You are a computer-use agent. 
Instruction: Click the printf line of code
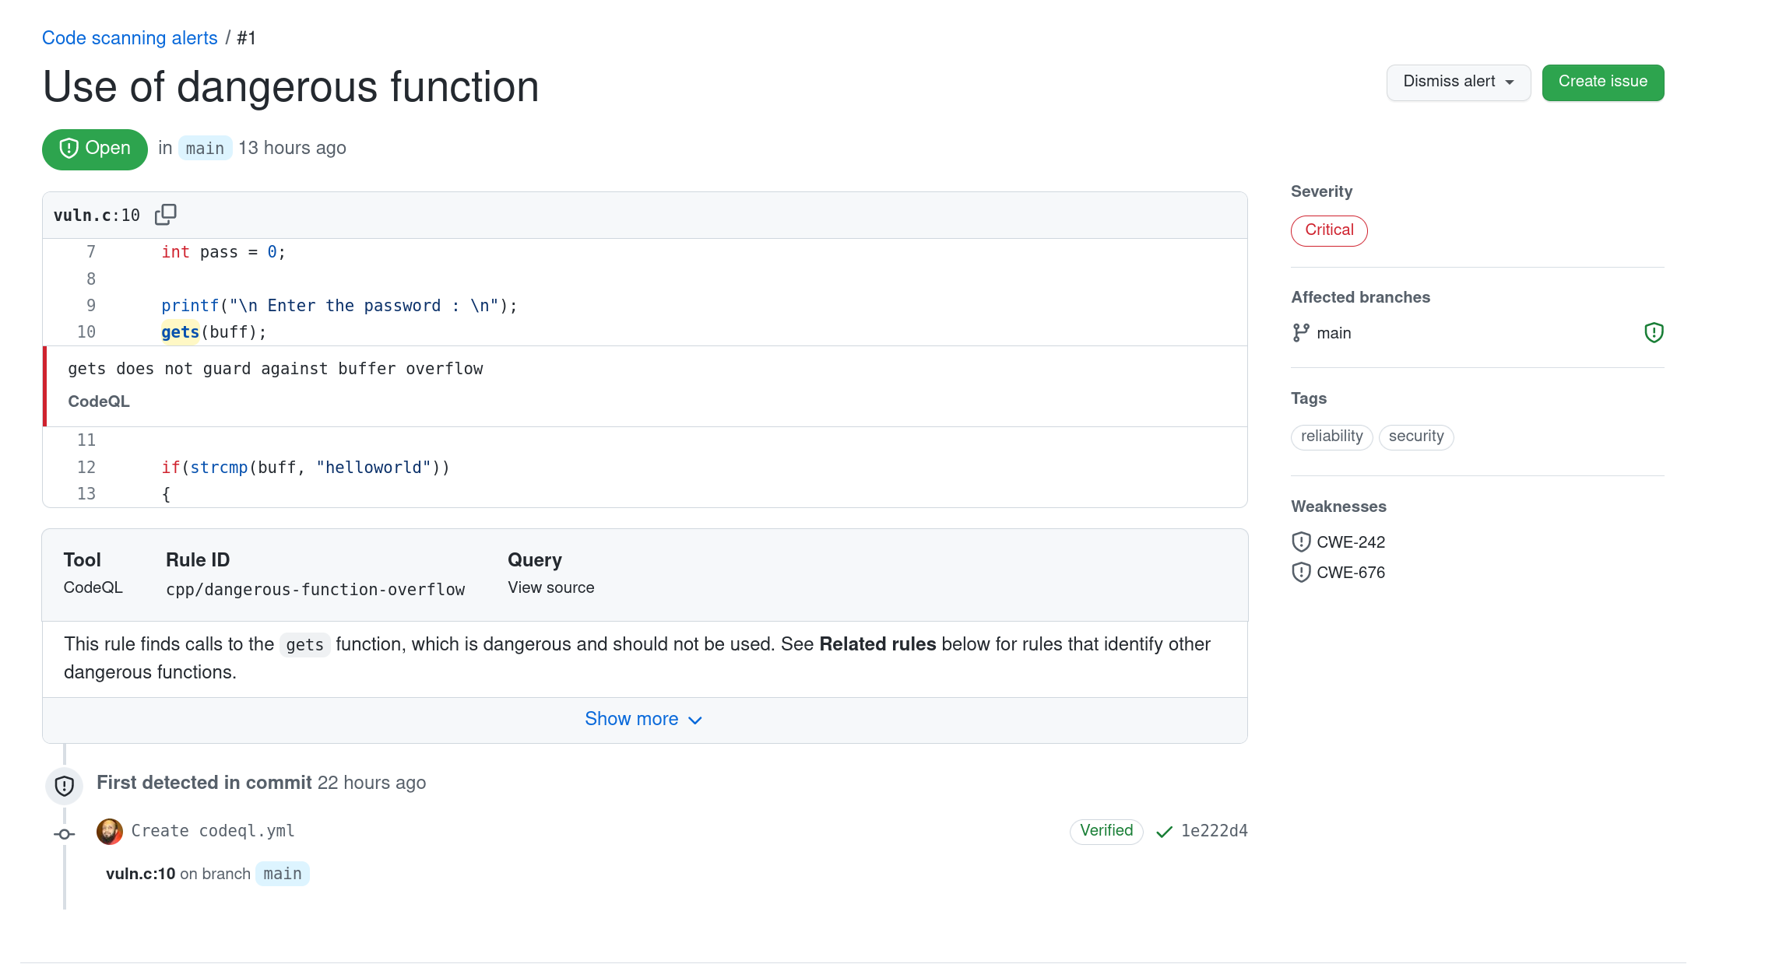(339, 306)
